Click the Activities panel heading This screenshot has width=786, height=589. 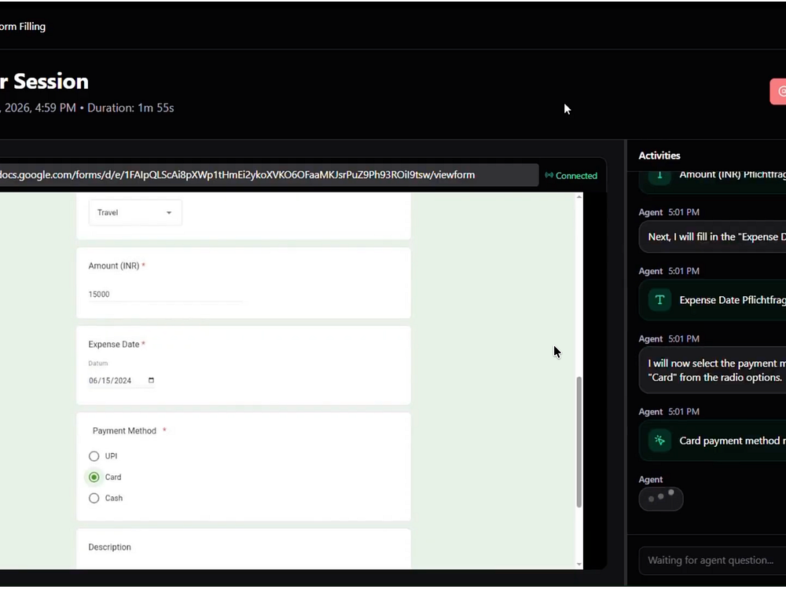tap(659, 155)
